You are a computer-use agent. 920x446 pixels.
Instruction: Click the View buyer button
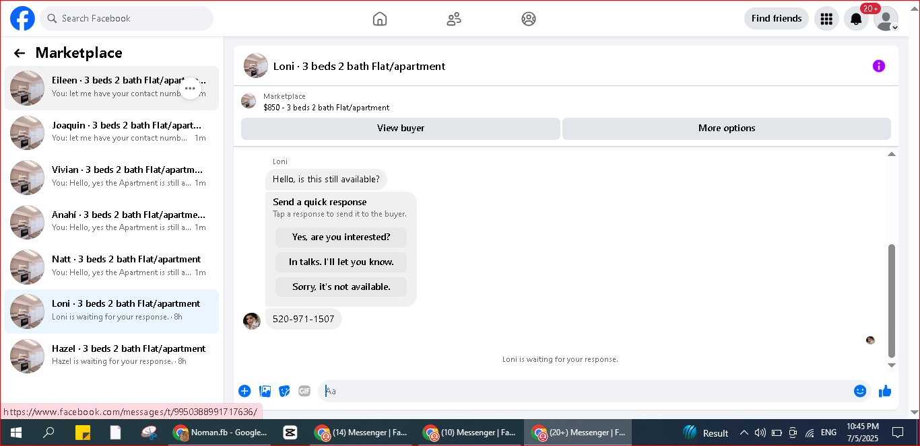(x=401, y=128)
